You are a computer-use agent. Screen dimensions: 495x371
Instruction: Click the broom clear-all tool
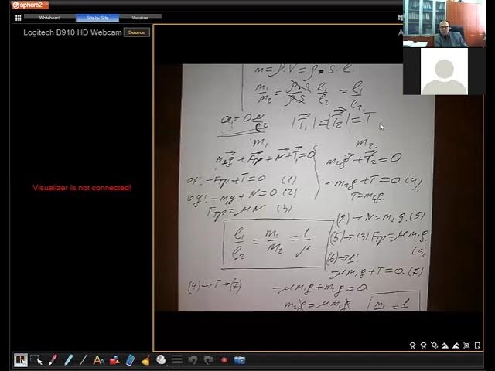point(145,360)
